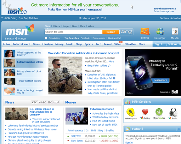This screenshot has height=144, width=181.
Task: Select Britney bikini body thumbnail
Action: 9,72
